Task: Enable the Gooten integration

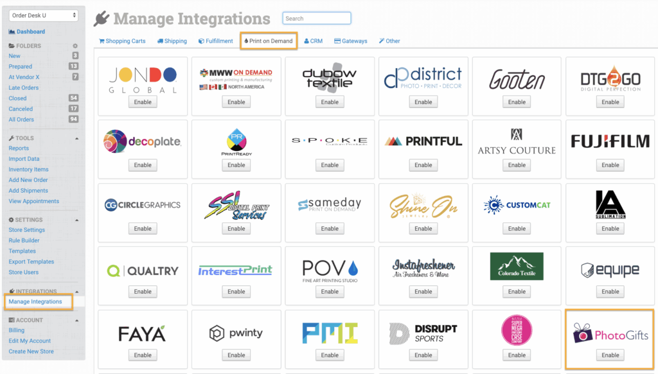Action: point(517,102)
